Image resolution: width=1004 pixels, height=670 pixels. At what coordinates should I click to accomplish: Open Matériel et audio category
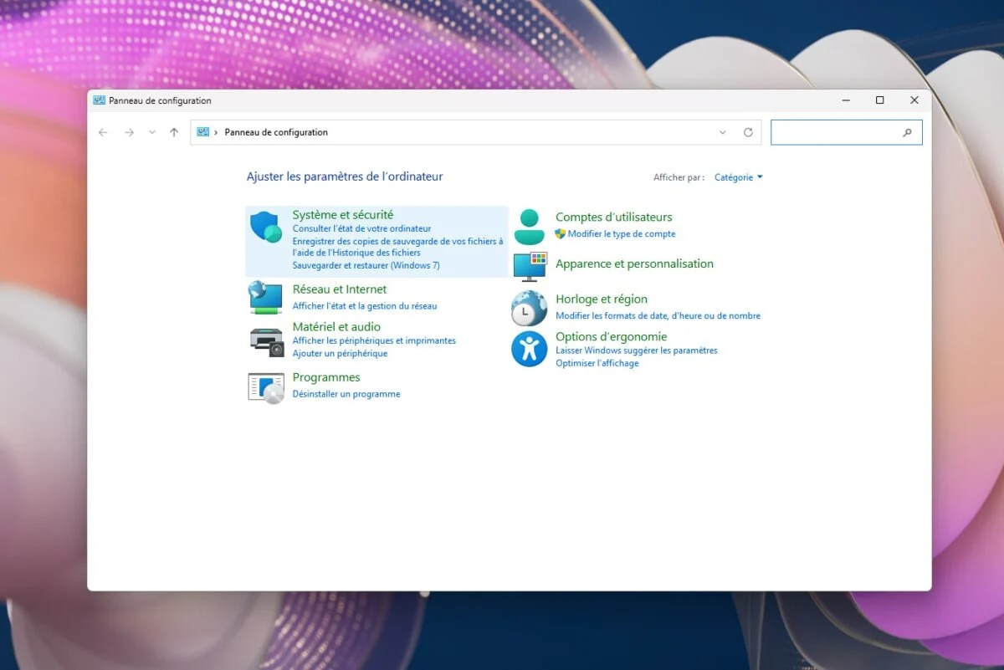click(336, 327)
